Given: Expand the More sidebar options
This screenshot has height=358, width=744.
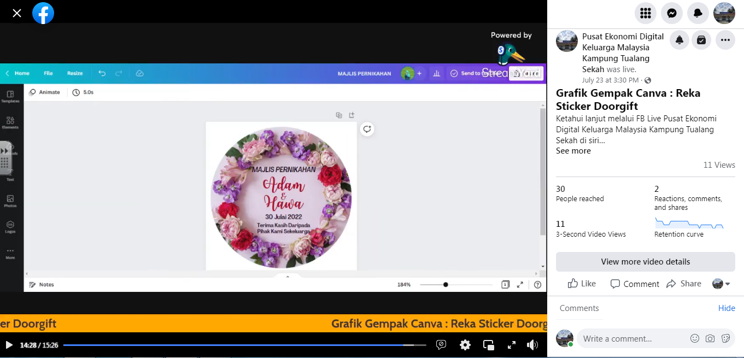Looking at the screenshot, I should (10, 254).
